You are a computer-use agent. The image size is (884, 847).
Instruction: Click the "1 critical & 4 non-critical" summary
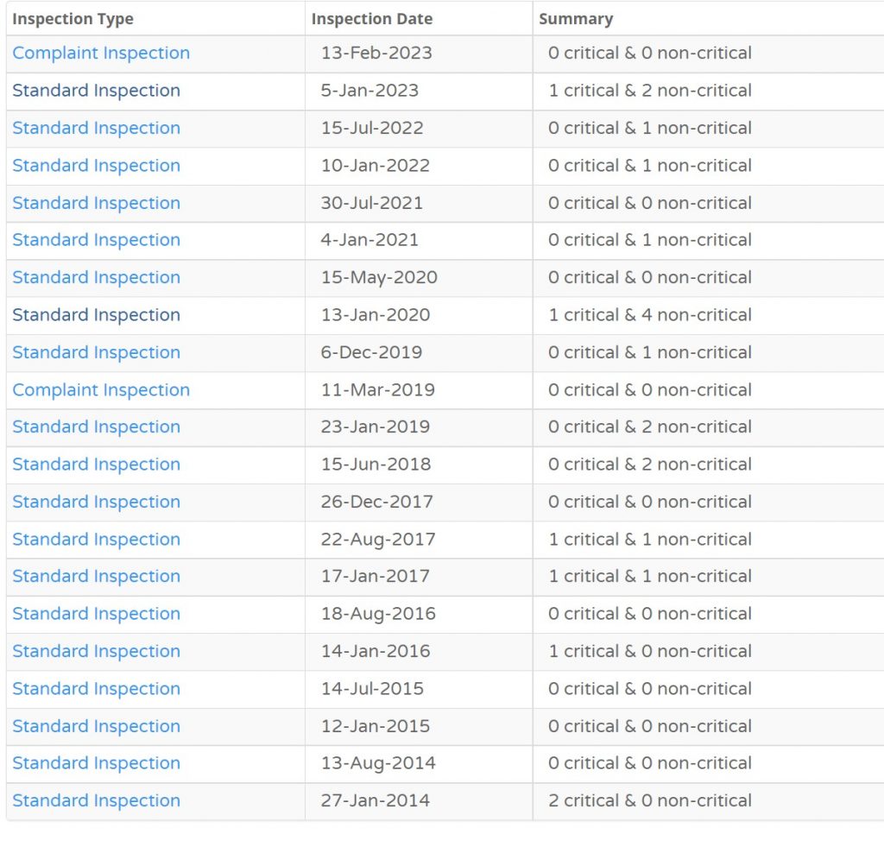pos(650,314)
